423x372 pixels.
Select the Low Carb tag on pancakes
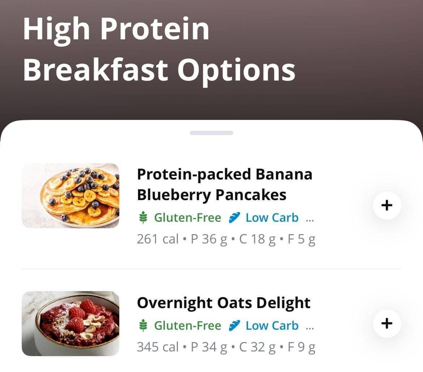272,218
